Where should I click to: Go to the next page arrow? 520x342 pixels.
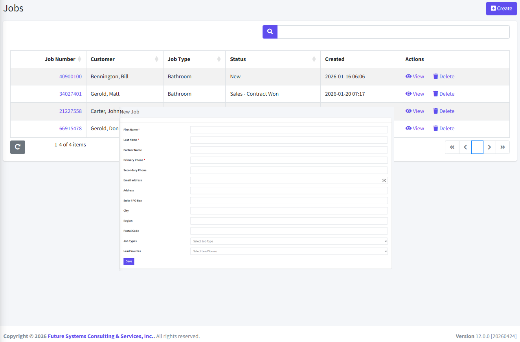pyautogui.click(x=489, y=147)
